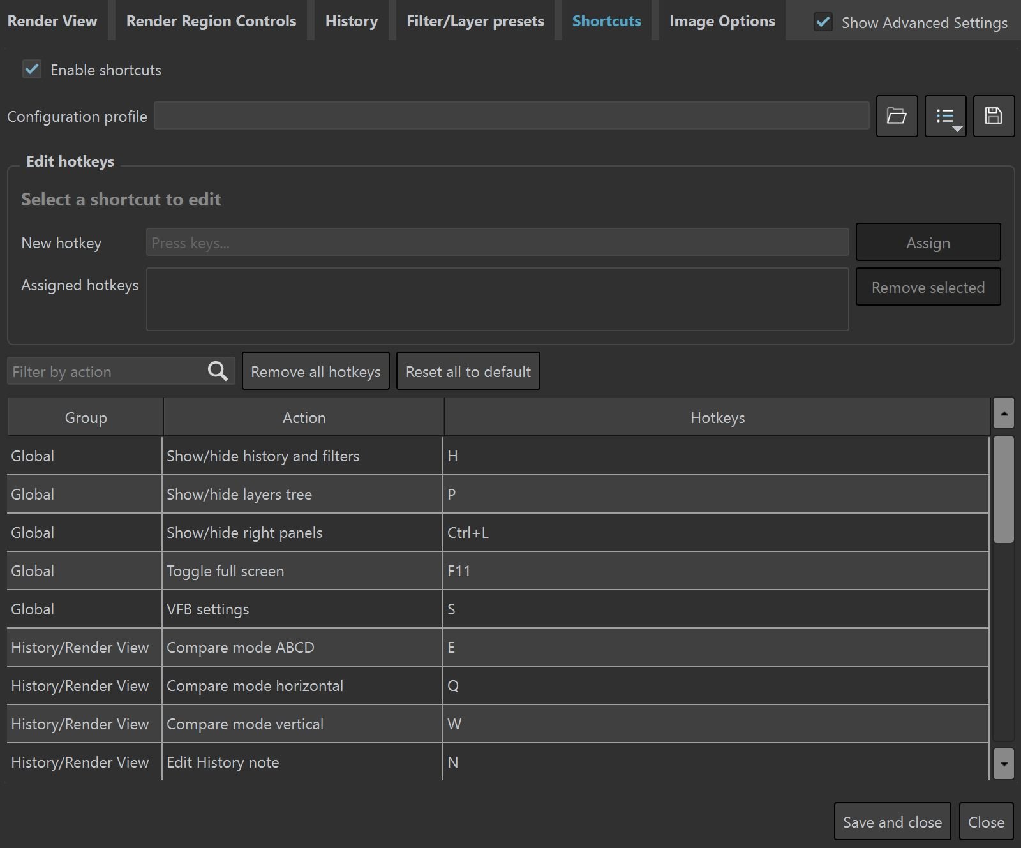This screenshot has height=848, width=1021.
Task: Click the Assigned hotkeys list box
Action: [x=498, y=299]
